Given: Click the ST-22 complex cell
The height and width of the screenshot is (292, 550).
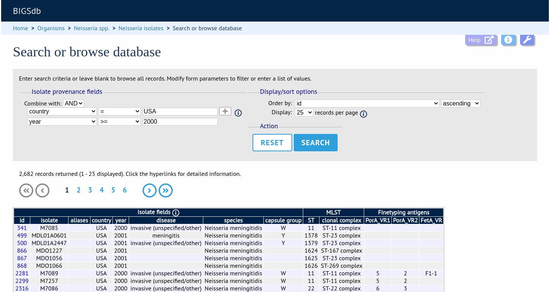Looking at the screenshot, I should (x=341, y=289).
